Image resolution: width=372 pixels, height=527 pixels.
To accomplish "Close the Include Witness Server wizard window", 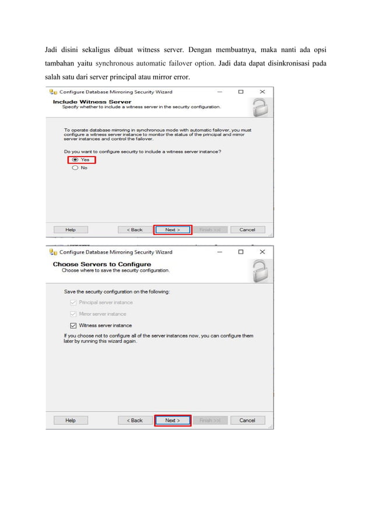I will (x=262, y=92).
